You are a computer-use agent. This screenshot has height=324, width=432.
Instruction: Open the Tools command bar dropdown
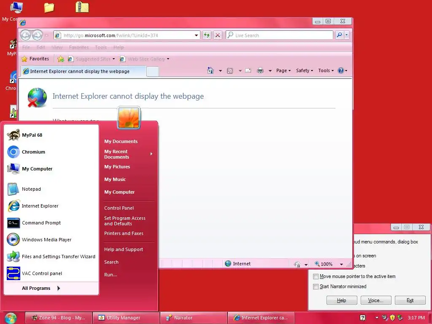click(326, 70)
